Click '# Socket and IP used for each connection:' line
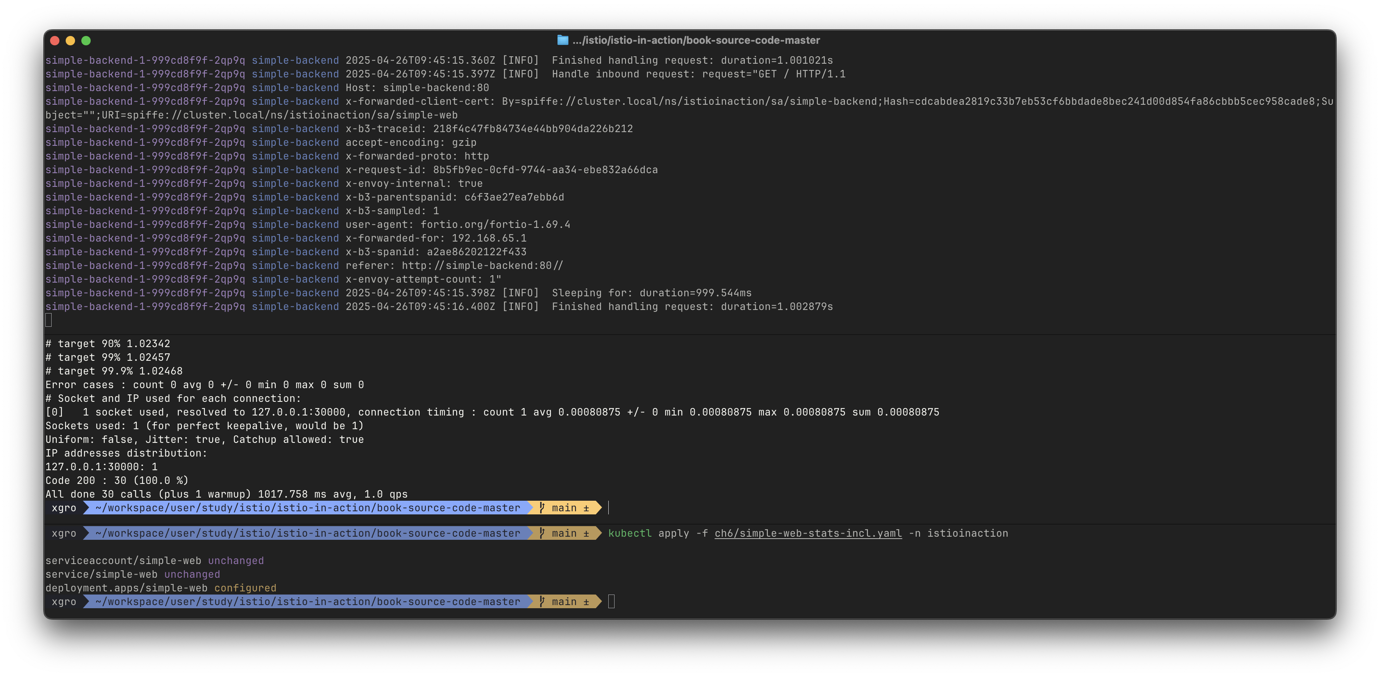 174,398
